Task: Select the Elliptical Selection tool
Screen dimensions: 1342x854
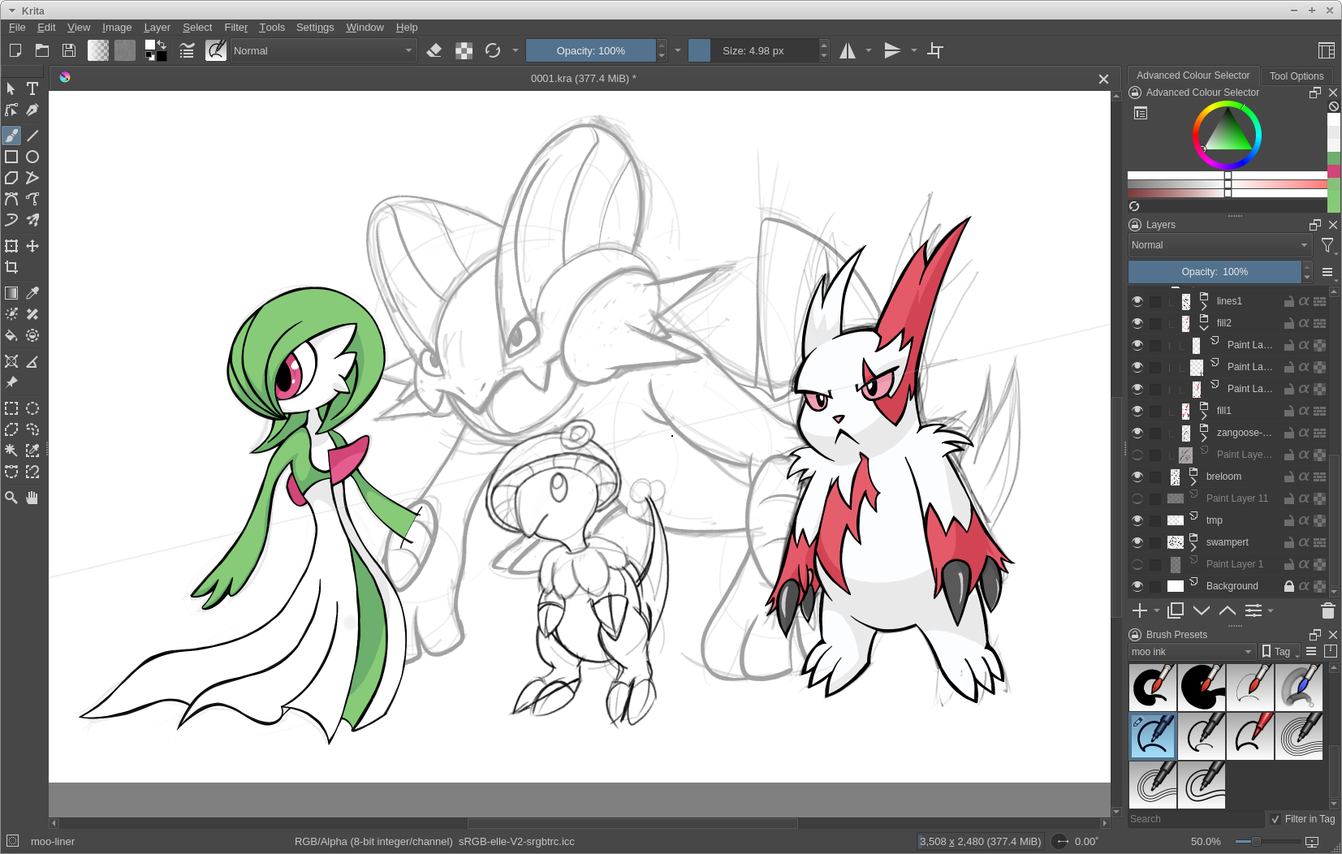Action: click(32, 408)
